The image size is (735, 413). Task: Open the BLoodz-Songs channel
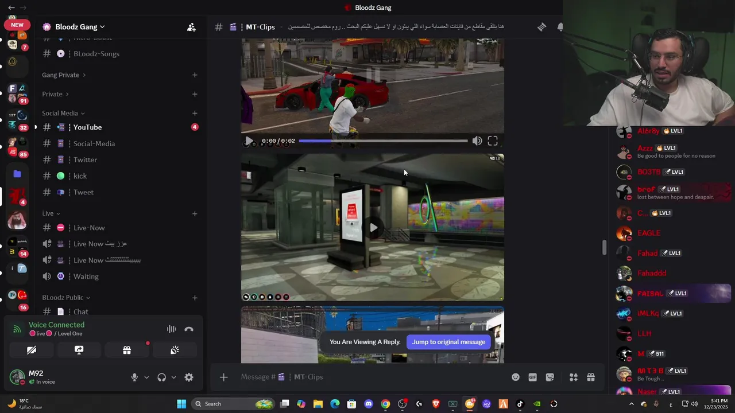[119, 53]
